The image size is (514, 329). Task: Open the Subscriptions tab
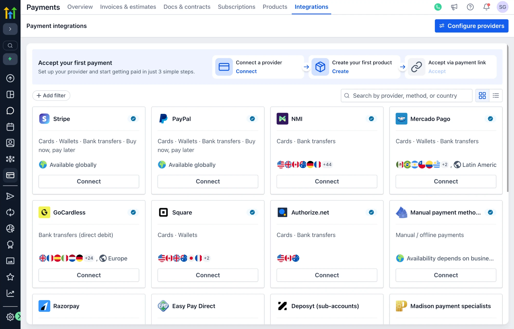pyautogui.click(x=236, y=7)
